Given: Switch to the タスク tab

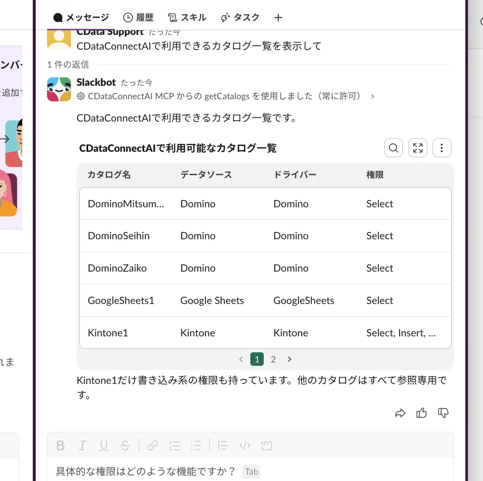Looking at the screenshot, I should pos(240,18).
